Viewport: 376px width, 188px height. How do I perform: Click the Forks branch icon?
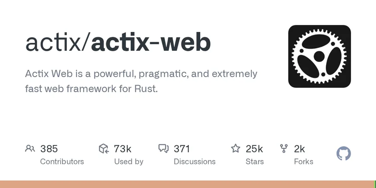click(x=284, y=149)
